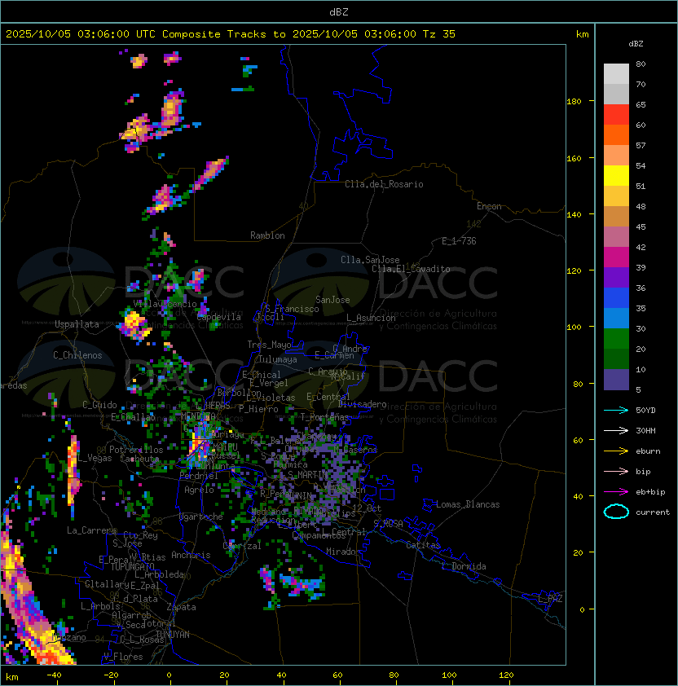678x686 pixels.
Task: Click the 'Encon' map label
Action: point(489,206)
